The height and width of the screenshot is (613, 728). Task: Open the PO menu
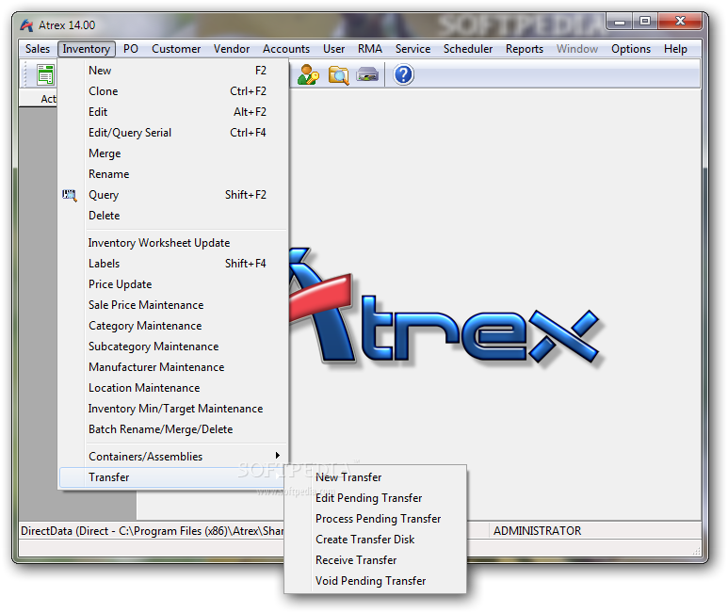click(131, 49)
